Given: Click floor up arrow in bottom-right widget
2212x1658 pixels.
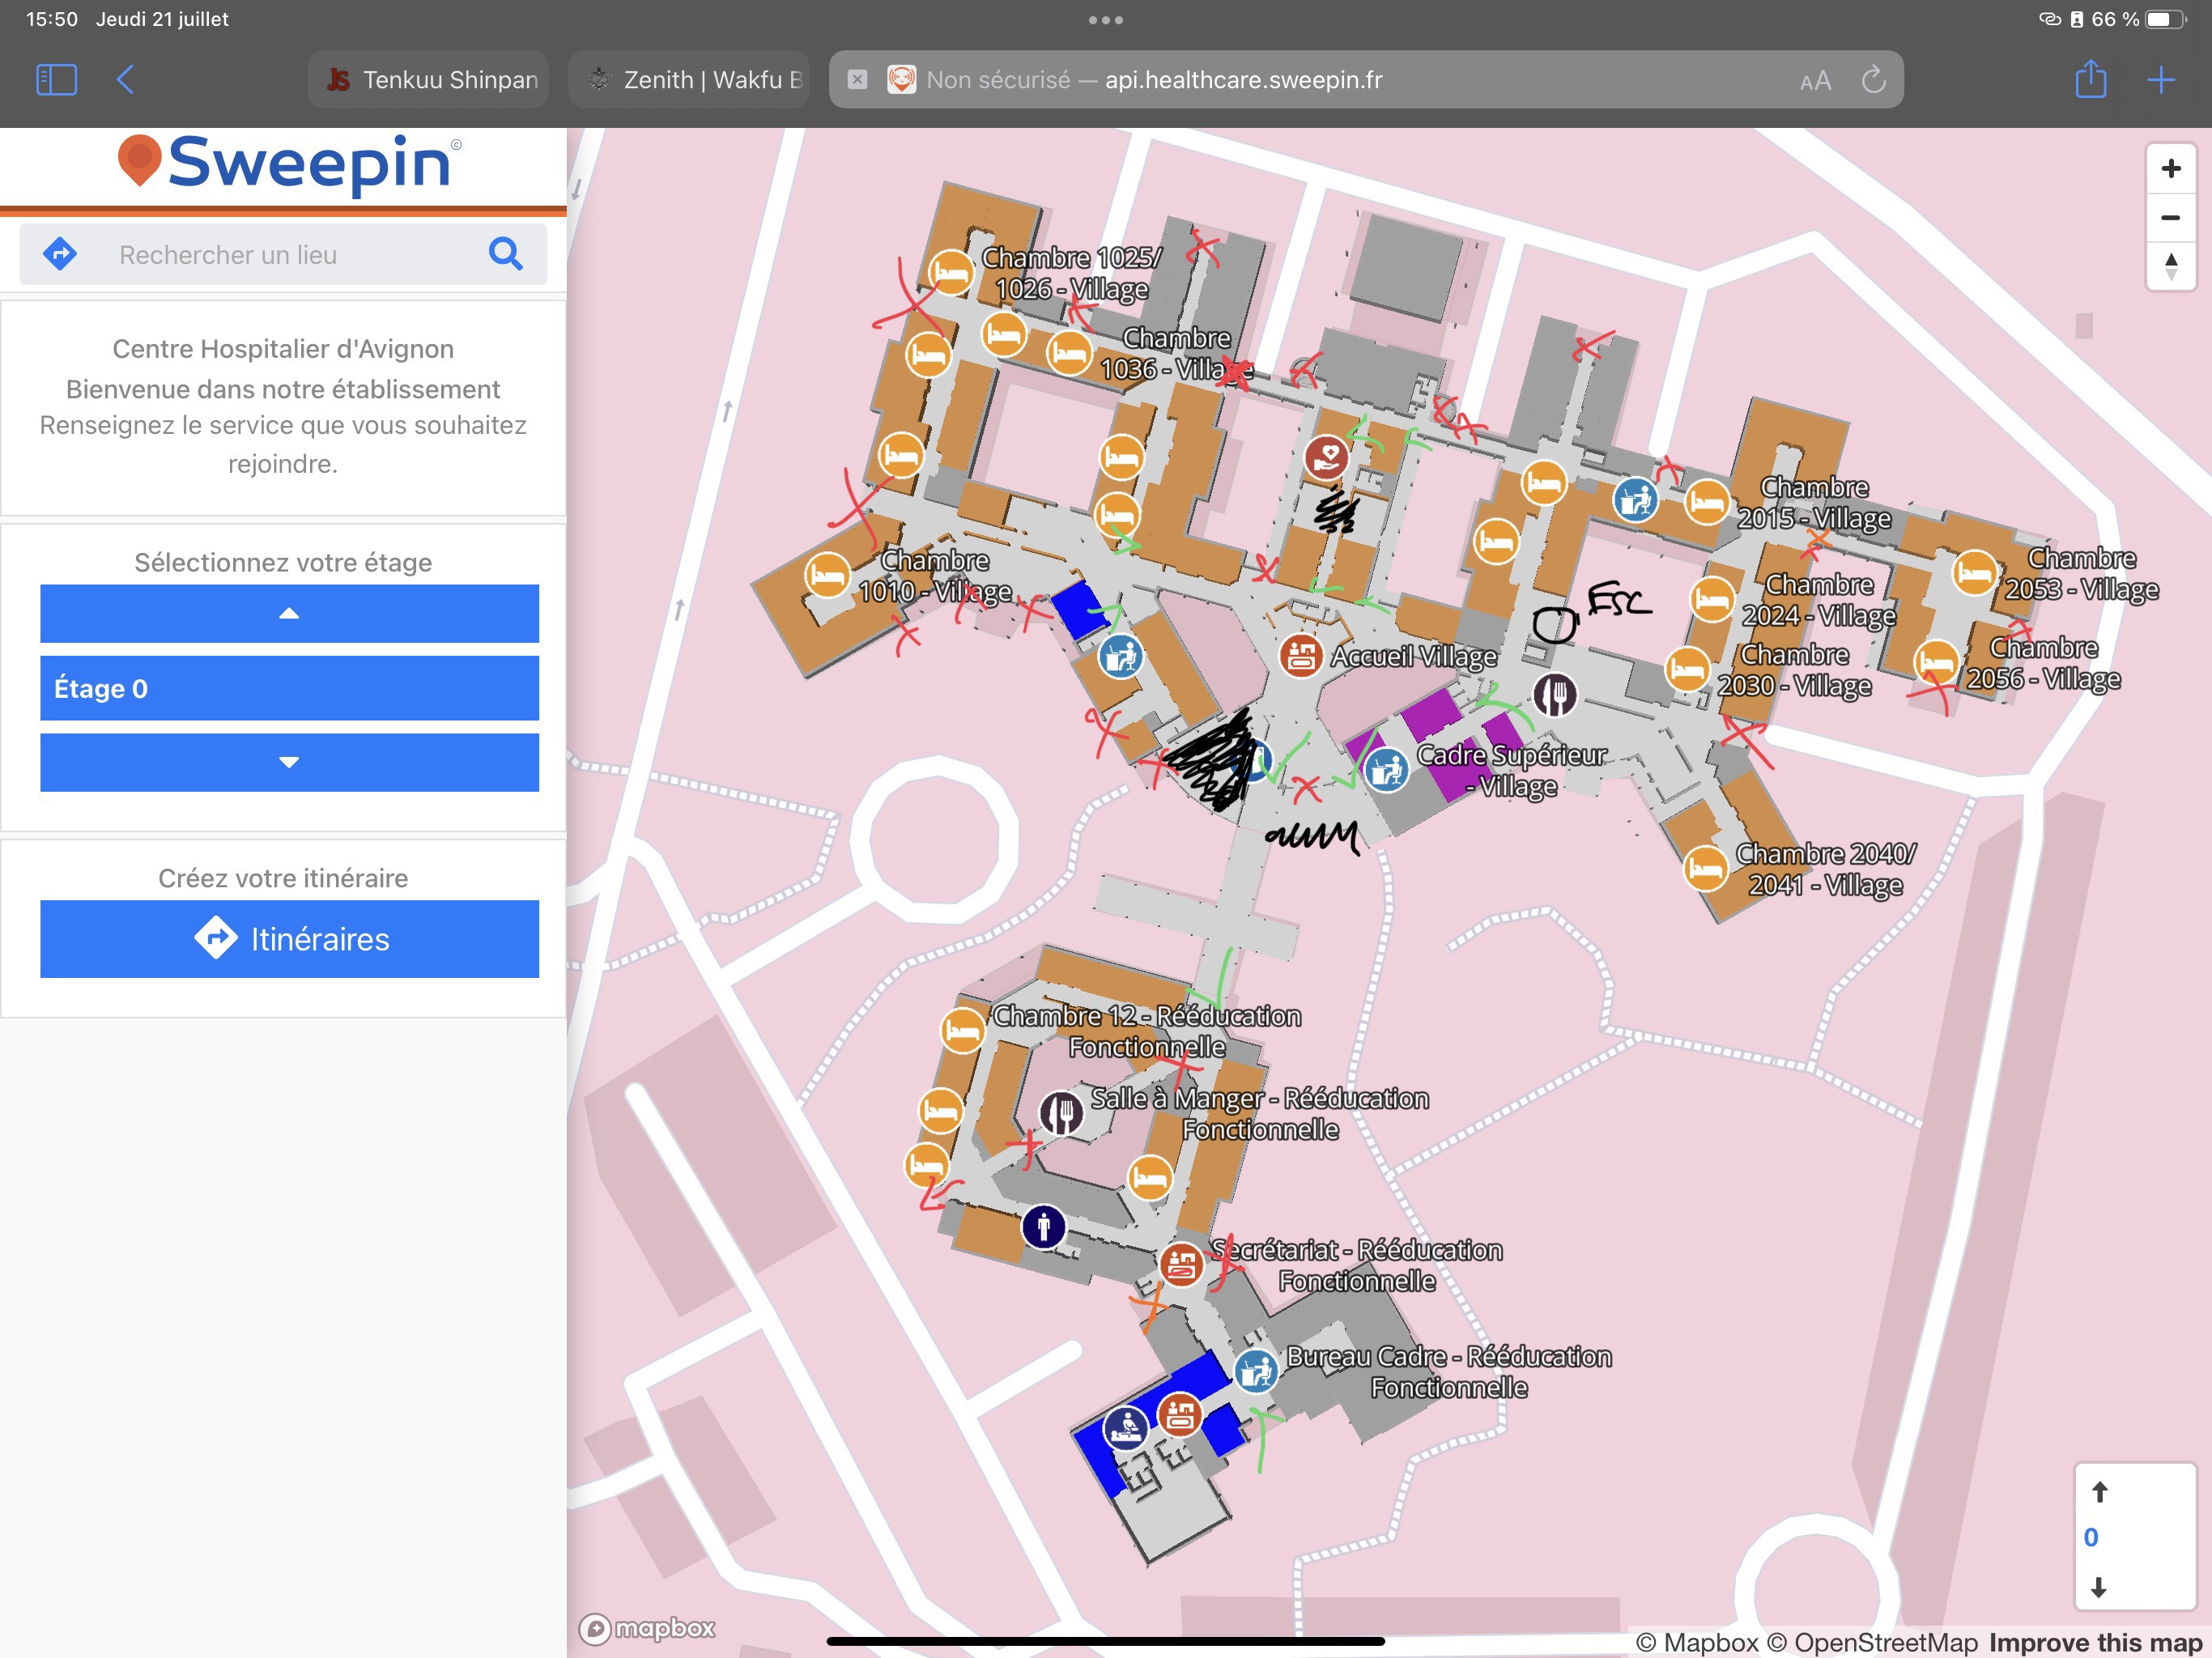Looking at the screenshot, I should (2099, 1492).
